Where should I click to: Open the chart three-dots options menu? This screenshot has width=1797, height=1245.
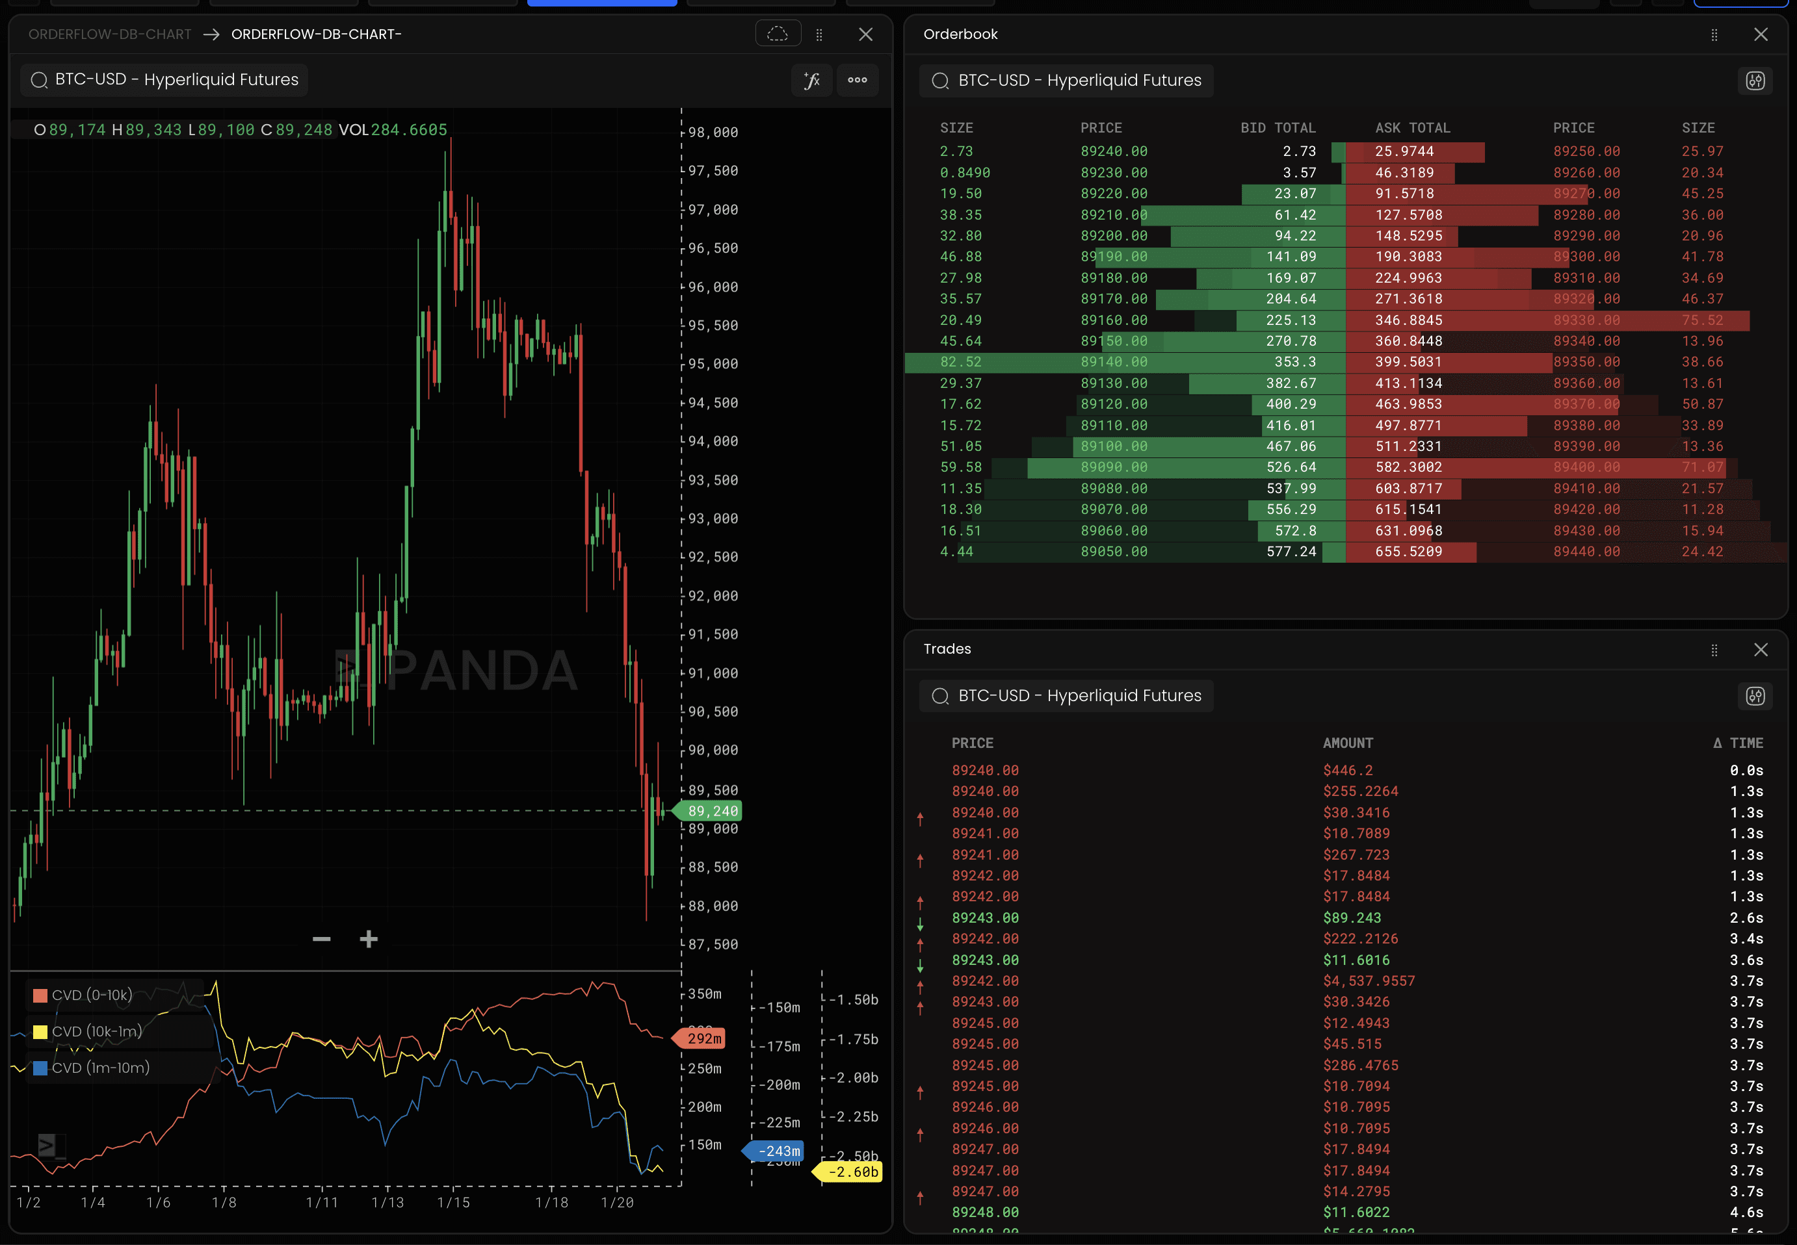(857, 79)
